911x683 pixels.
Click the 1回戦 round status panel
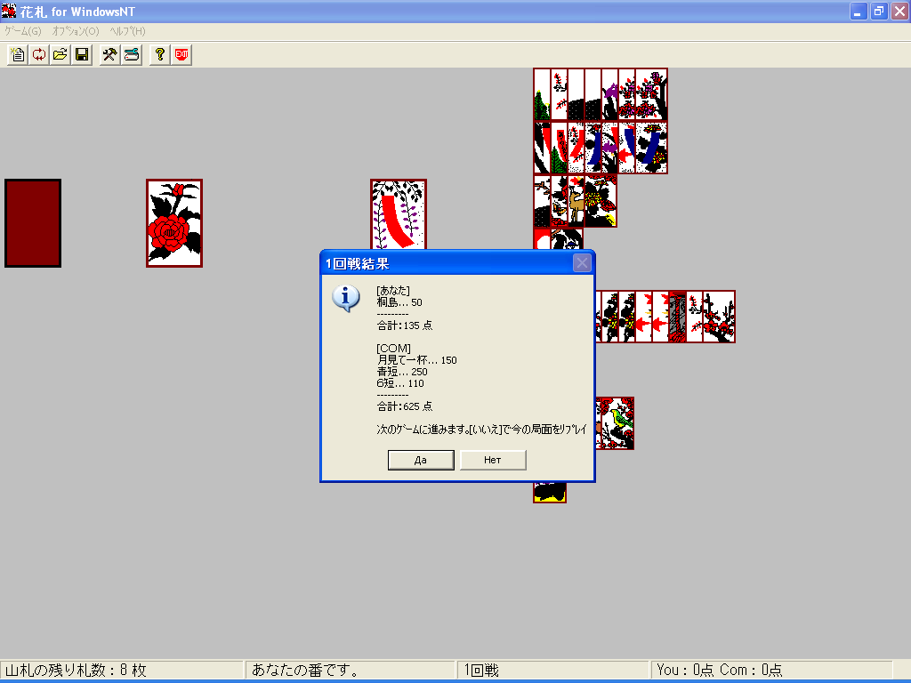tap(553, 670)
